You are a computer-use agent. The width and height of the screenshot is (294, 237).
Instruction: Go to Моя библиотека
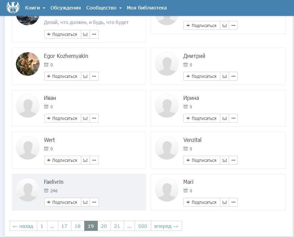pyautogui.click(x=146, y=8)
